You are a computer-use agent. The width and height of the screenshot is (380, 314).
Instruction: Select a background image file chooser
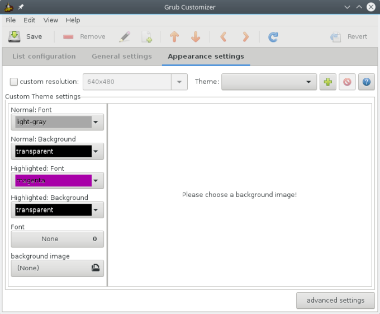57,268
